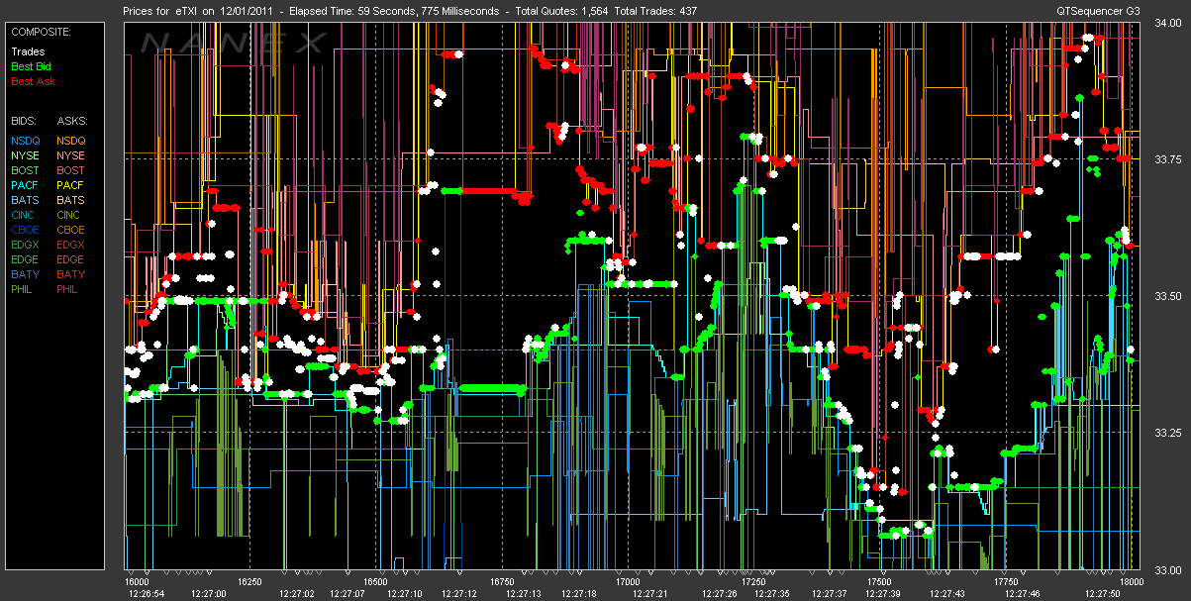The image size is (1191, 601).
Task: Click NYSE under the BIDS heading
Action: click(26, 155)
